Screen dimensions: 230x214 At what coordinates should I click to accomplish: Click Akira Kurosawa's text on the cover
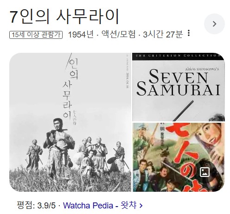click(x=202, y=69)
